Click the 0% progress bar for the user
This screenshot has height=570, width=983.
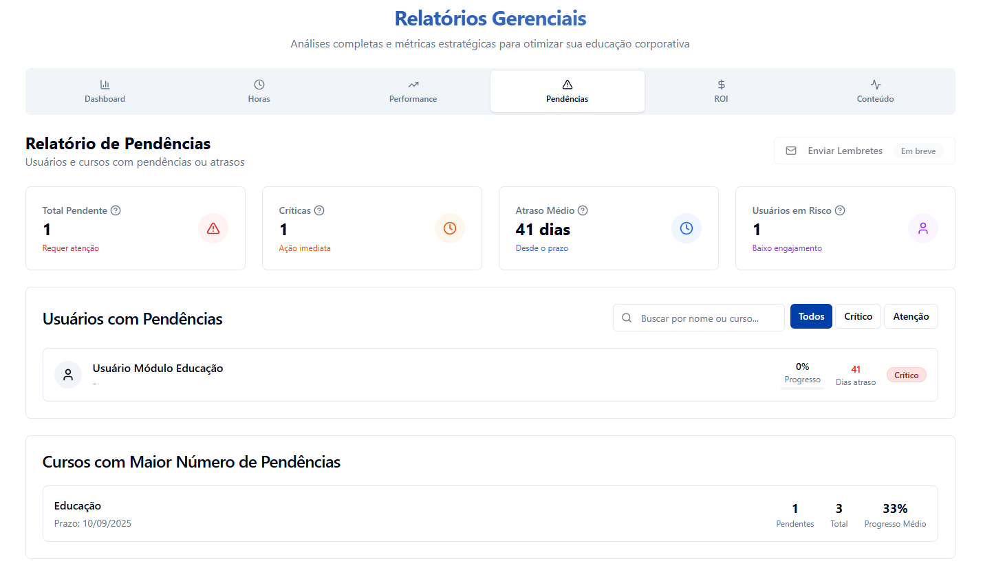point(802,388)
